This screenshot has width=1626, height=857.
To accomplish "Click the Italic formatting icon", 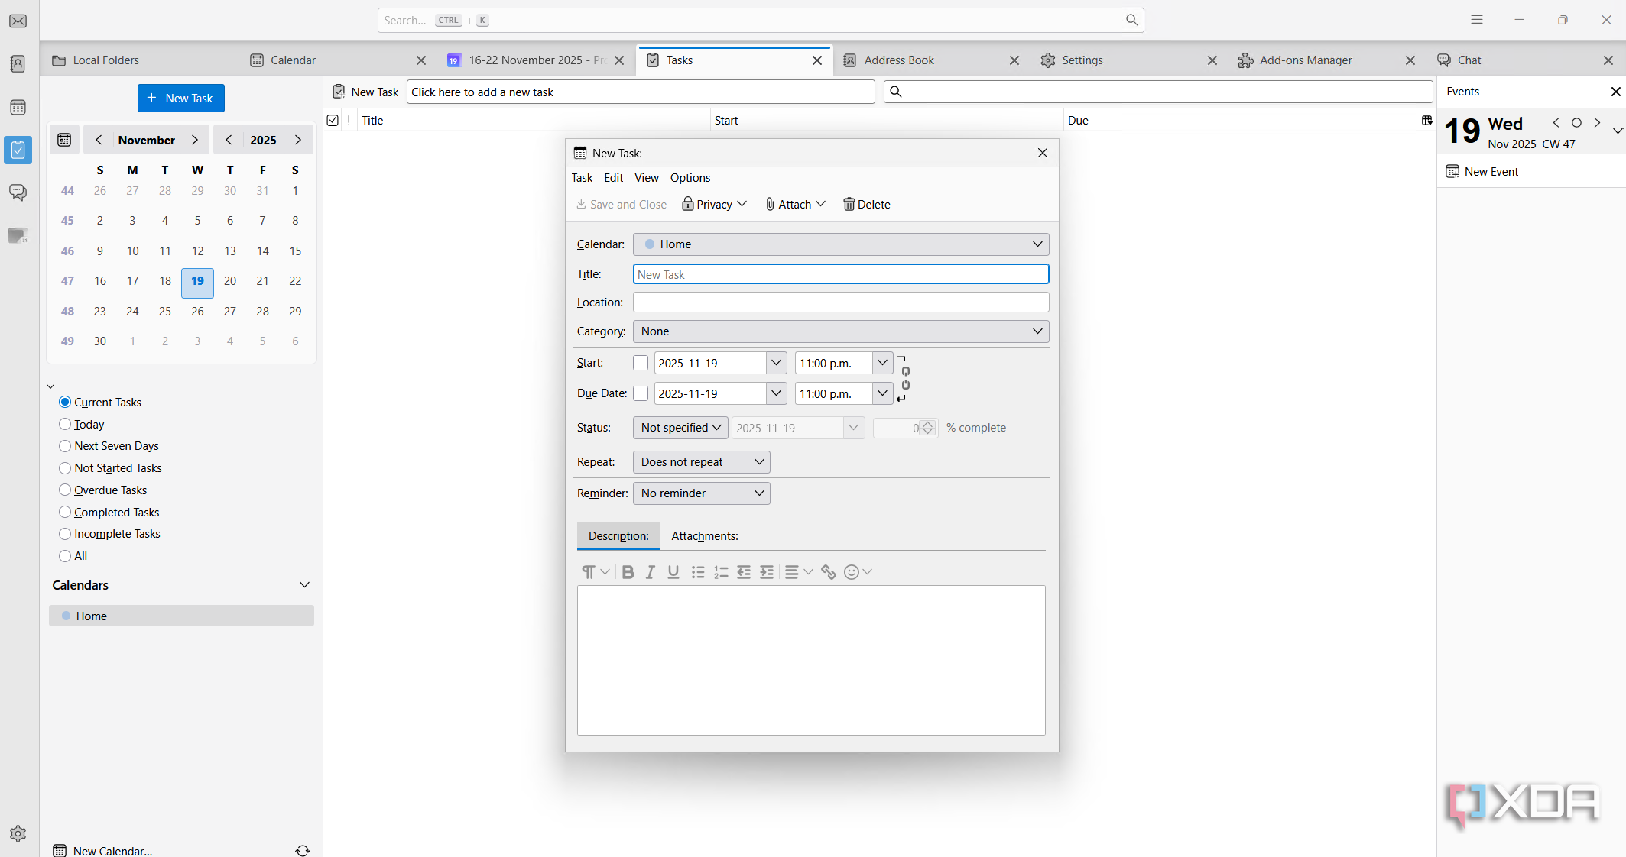I will click(x=651, y=572).
